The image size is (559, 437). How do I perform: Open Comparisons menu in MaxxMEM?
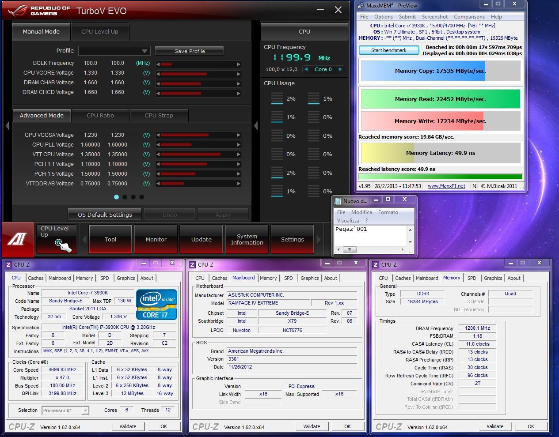pos(469,17)
